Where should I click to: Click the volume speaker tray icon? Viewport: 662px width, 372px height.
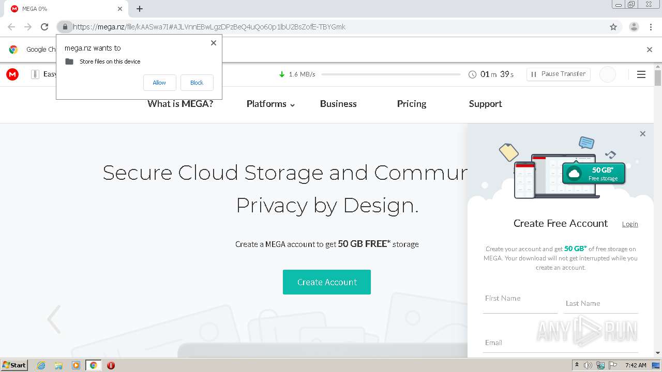tap(588, 365)
